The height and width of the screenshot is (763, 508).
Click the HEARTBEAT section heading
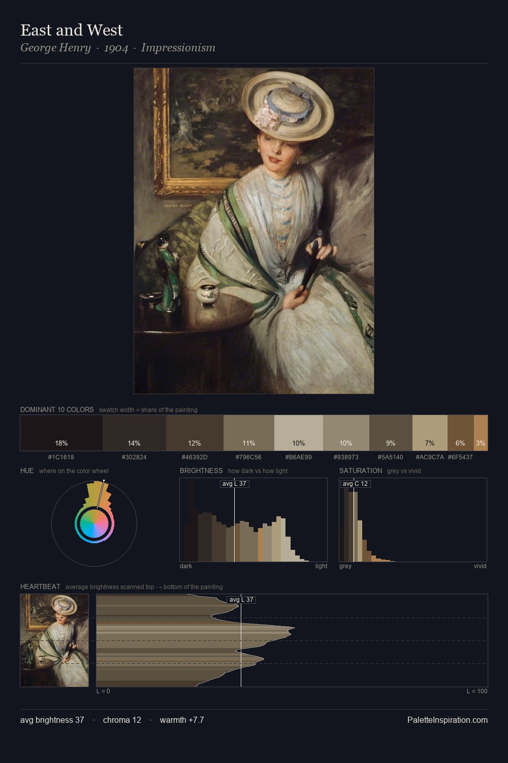(40, 586)
